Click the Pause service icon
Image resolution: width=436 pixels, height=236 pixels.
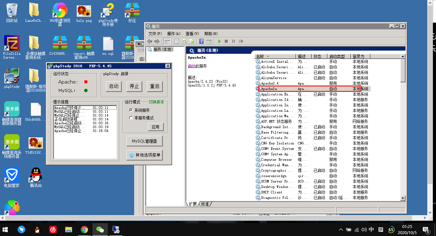pos(234,41)
